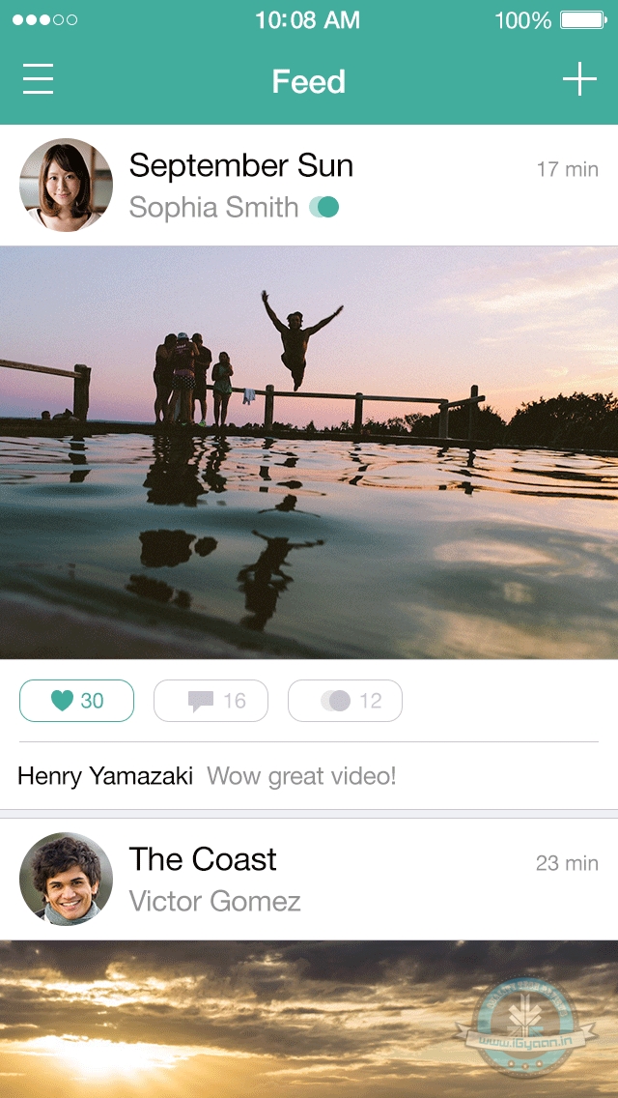The image size is (618, 1098).
Task: Tap the 17 min timestamp
Action: (x=567, y=169)
